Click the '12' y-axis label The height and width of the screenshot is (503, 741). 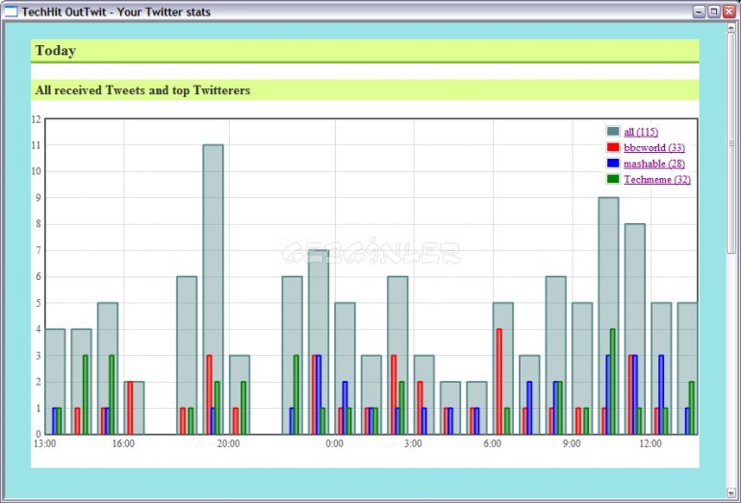pos(37,119)
